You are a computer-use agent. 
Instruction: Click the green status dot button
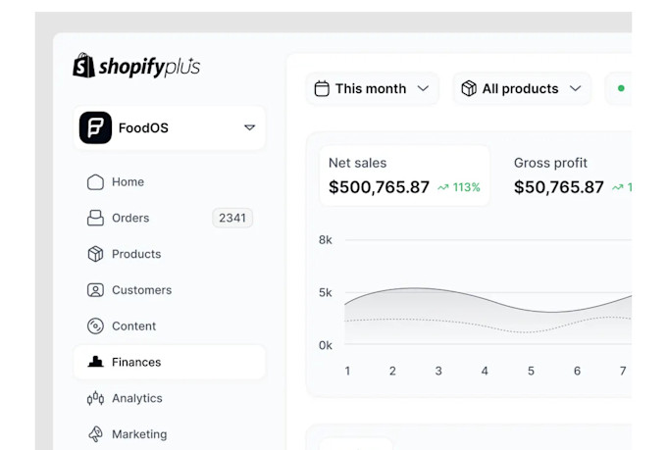[619, 88]
